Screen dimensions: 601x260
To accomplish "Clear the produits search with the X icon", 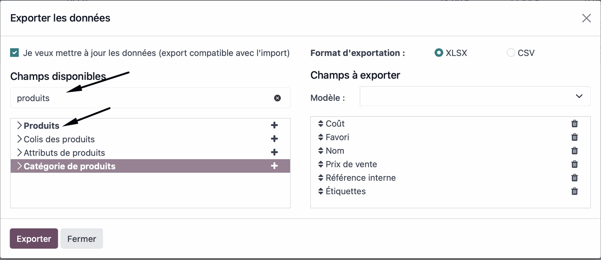I will tap(278, 98).
